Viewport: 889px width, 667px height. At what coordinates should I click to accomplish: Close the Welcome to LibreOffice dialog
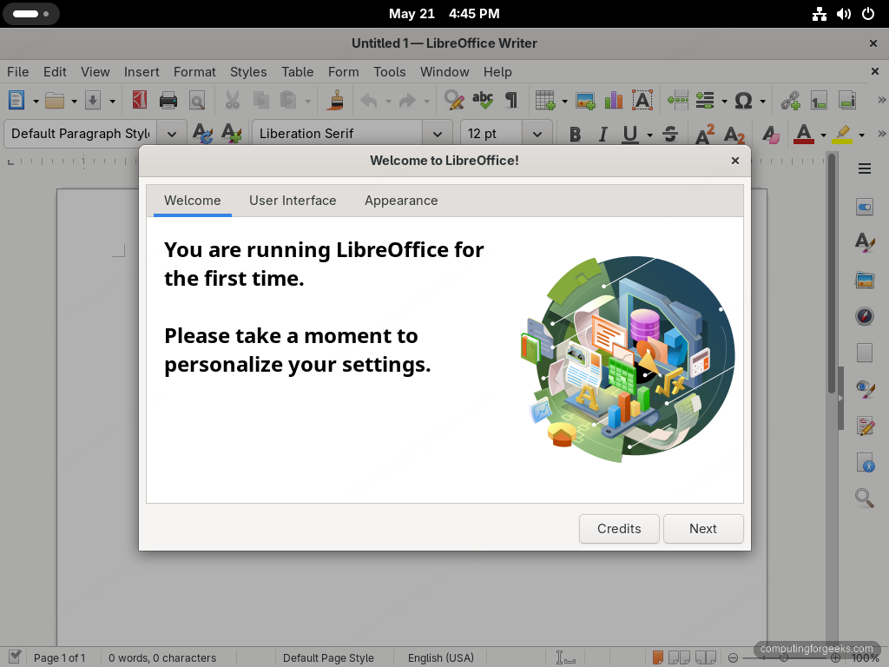[x=734, y=161]
